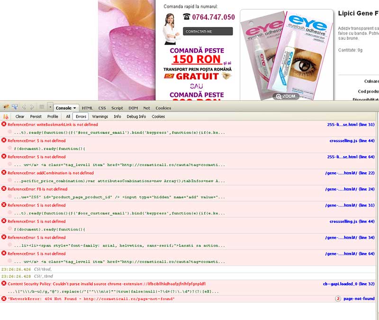Screen dimensions: 379x320
Task: Open the page-not-found link
Action: click(359, 299)
